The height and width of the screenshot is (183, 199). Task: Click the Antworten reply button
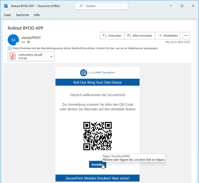[x=112, y=36]
